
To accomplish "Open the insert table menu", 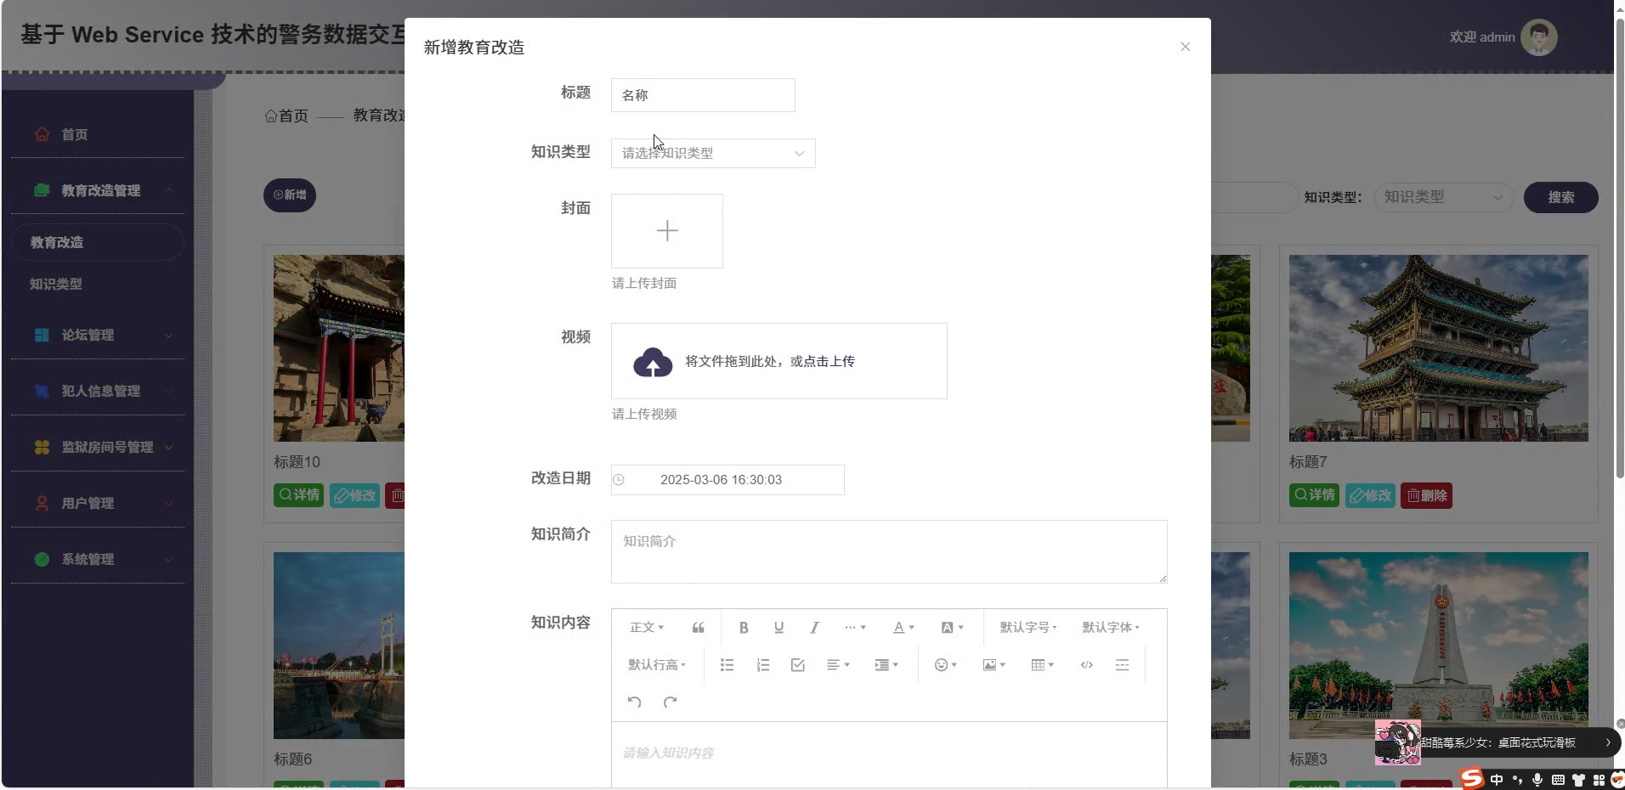I will click(x=1042, y=665).
